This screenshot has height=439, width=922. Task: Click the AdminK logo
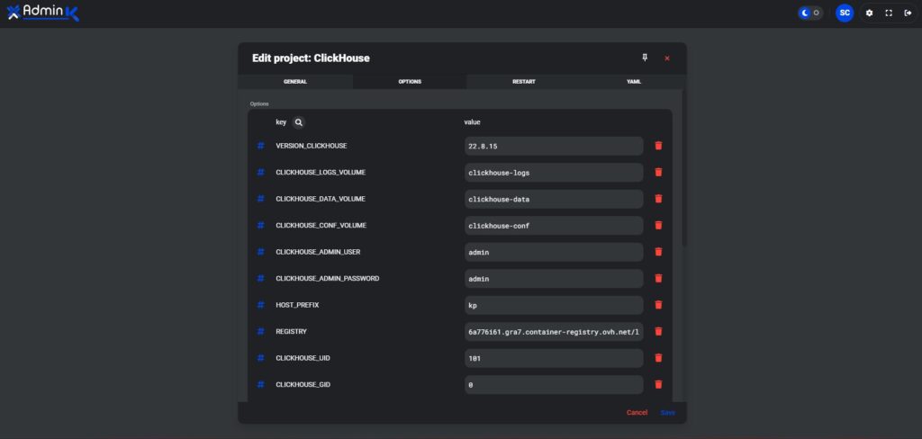pos(43,13)
